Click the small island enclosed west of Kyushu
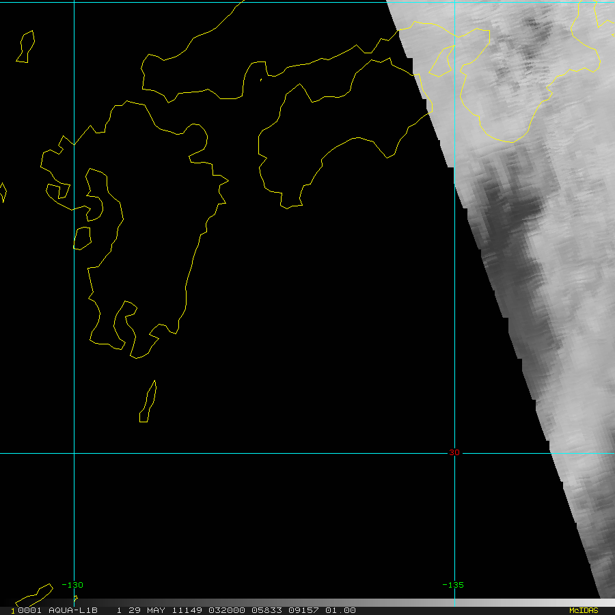The width and height of the screenshot is (615, 615). [82, 238]
